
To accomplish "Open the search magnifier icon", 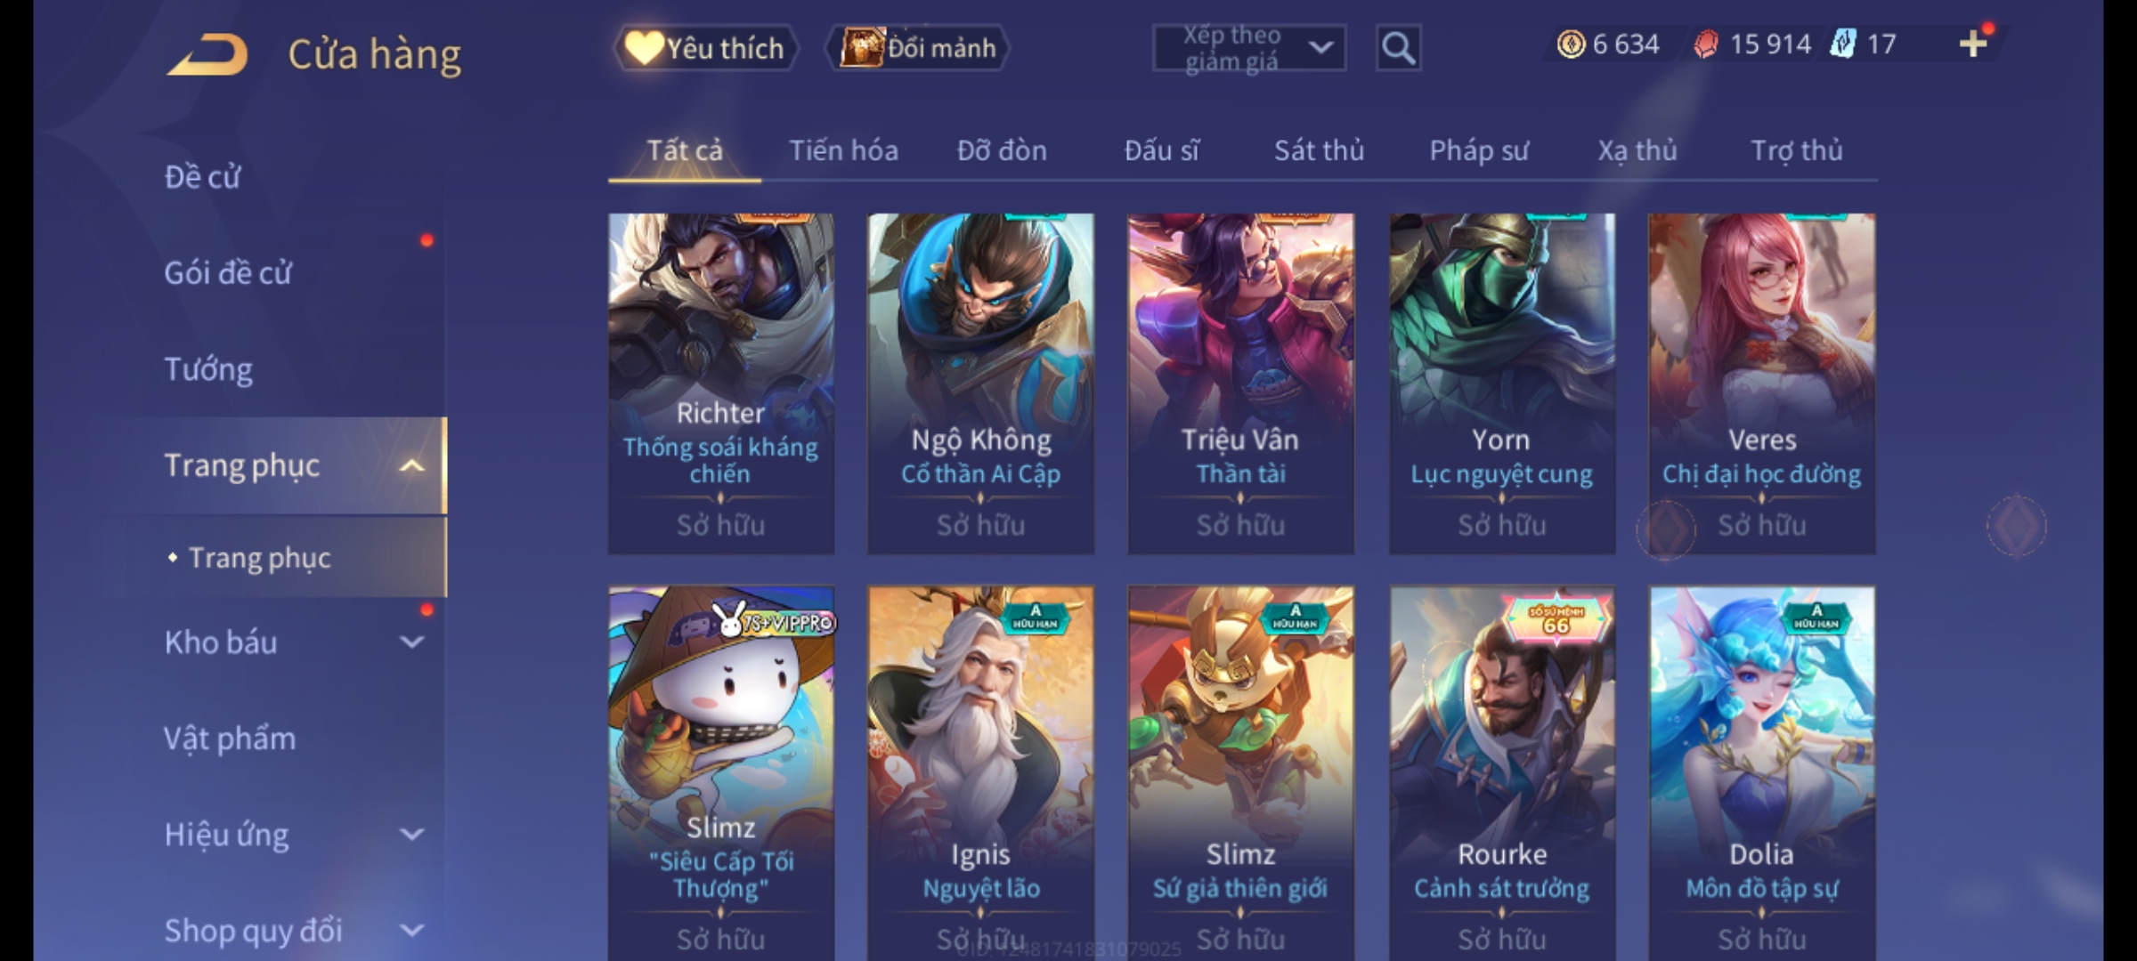I will (x=1398, y=48).
